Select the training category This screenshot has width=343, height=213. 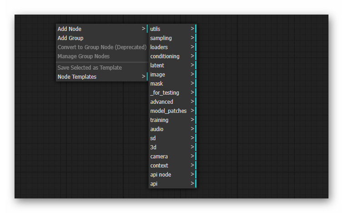pyautogui.click(x=172, y=120)
